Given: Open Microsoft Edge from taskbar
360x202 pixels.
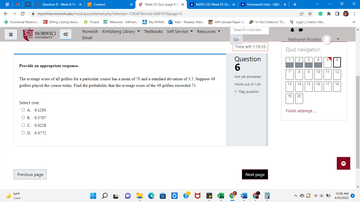Looking at the screenshot, I should point(151,196).
